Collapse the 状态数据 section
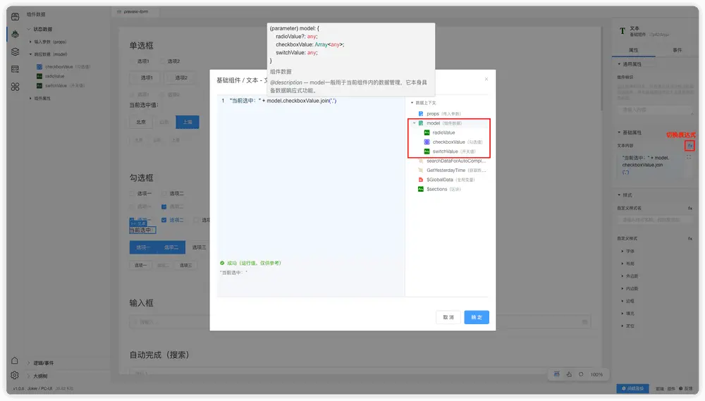Image resolution: width=705 pixels, height=401 pixels. (x=28, y=29)
